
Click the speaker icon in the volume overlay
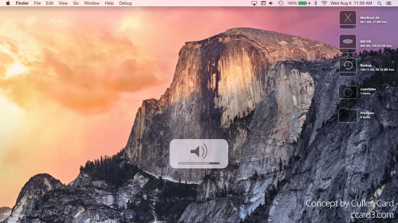[199, 151]
